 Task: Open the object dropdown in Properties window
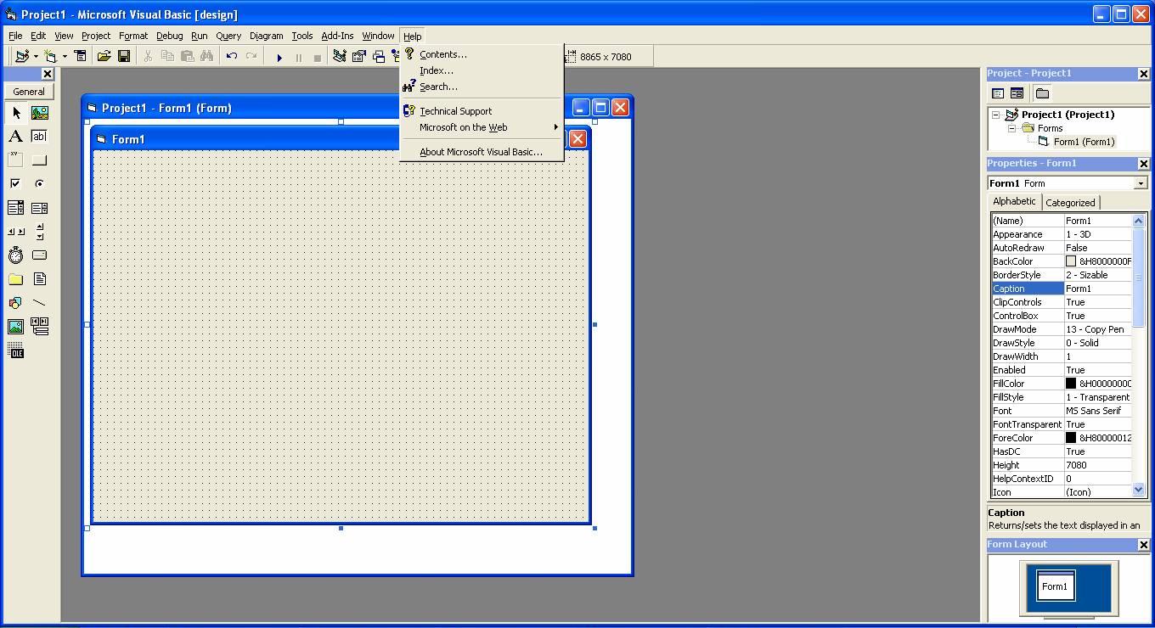pyautogui.click(x=1141, y=182)
